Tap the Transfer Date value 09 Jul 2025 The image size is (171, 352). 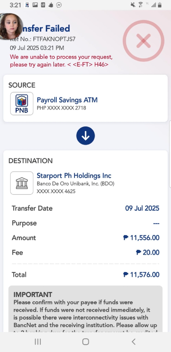[142, 208]
